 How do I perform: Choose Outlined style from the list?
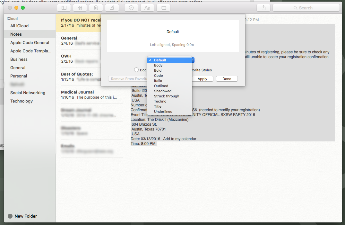point(170,86)
